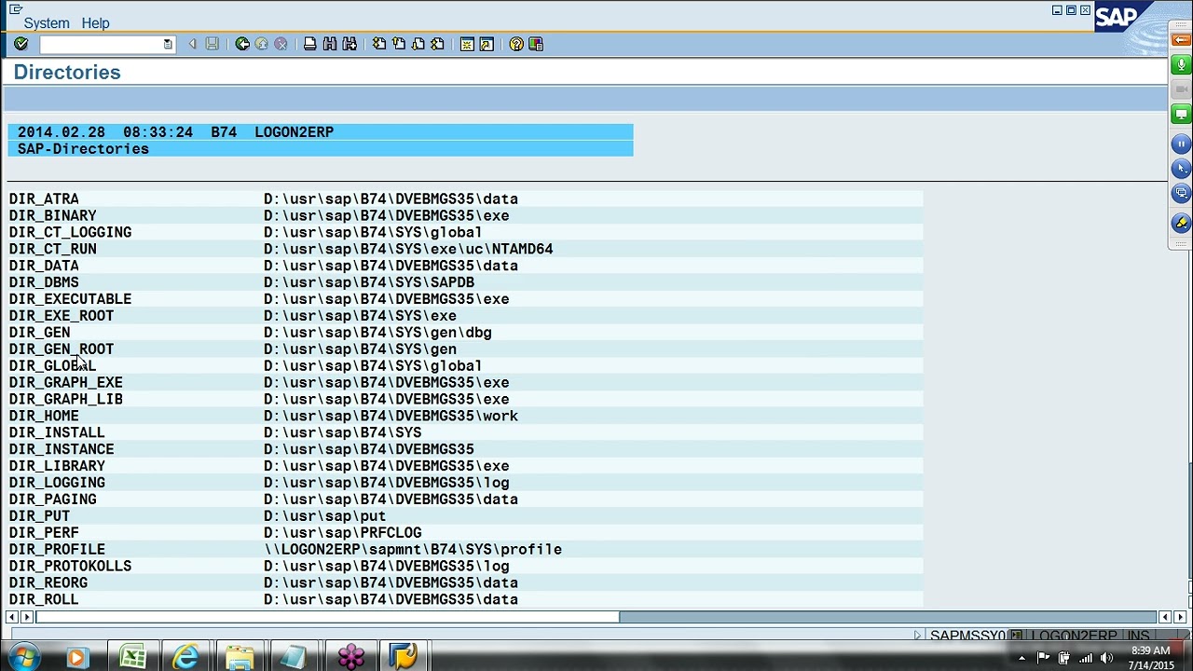The width and height of the screenshot is (1193, 671).
Task: Click the DIR_PROFILE UNC path
Action: 413,550
